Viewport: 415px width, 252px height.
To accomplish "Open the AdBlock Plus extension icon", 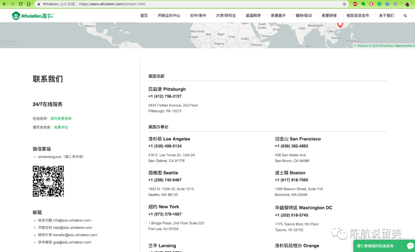I will point(355,4).
